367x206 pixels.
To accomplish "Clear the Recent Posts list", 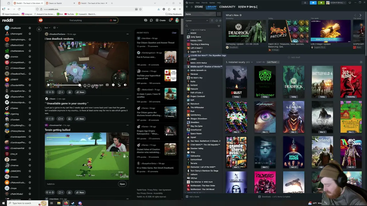I will tap(174, 33).
